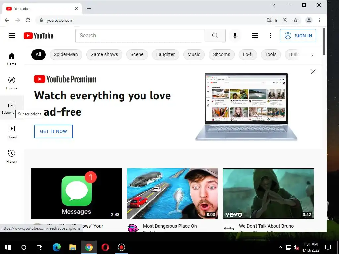Click into the YouTube search field
The height and width of the screenshot is (254, 339).
tap(140, 36)
